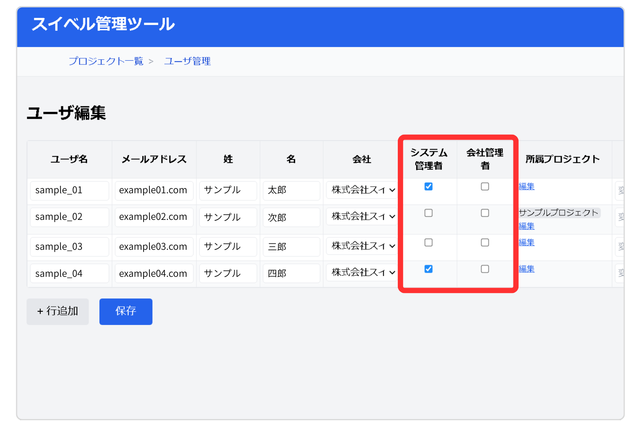Uncheck システム管理者 checkbox for sample_01
The width and height of the screenshot is (640, 426).
[428, 187]
